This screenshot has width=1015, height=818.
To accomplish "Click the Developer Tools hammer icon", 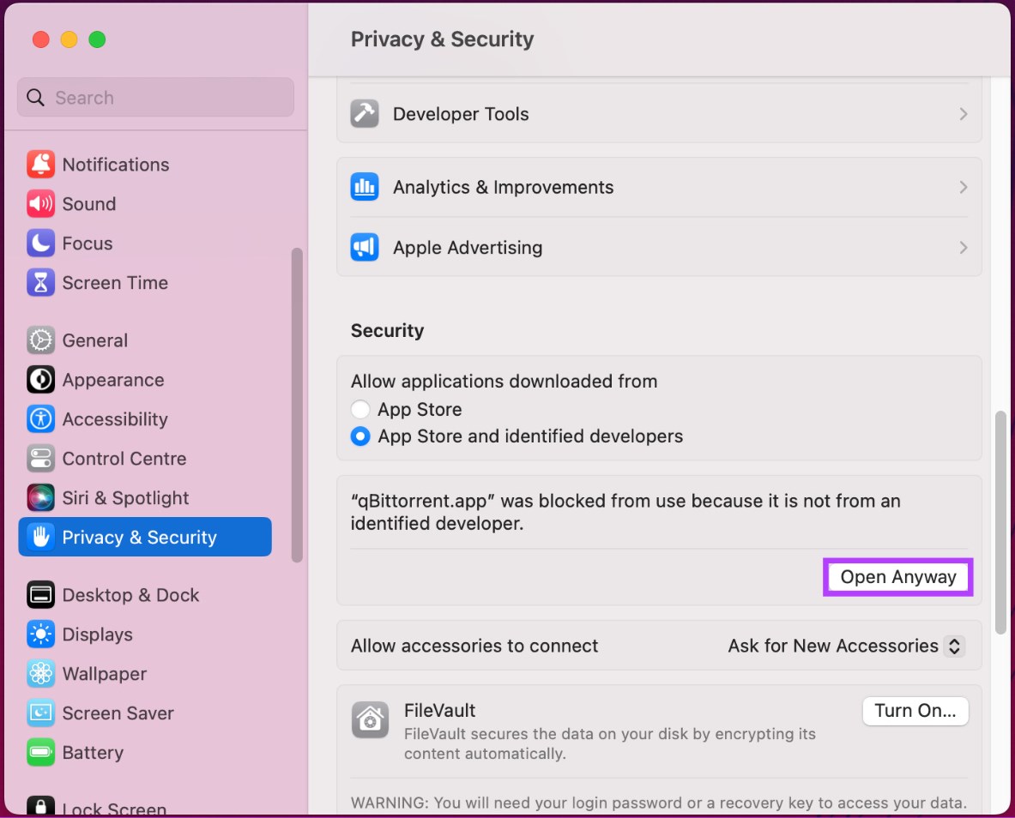I will point(365,114).
